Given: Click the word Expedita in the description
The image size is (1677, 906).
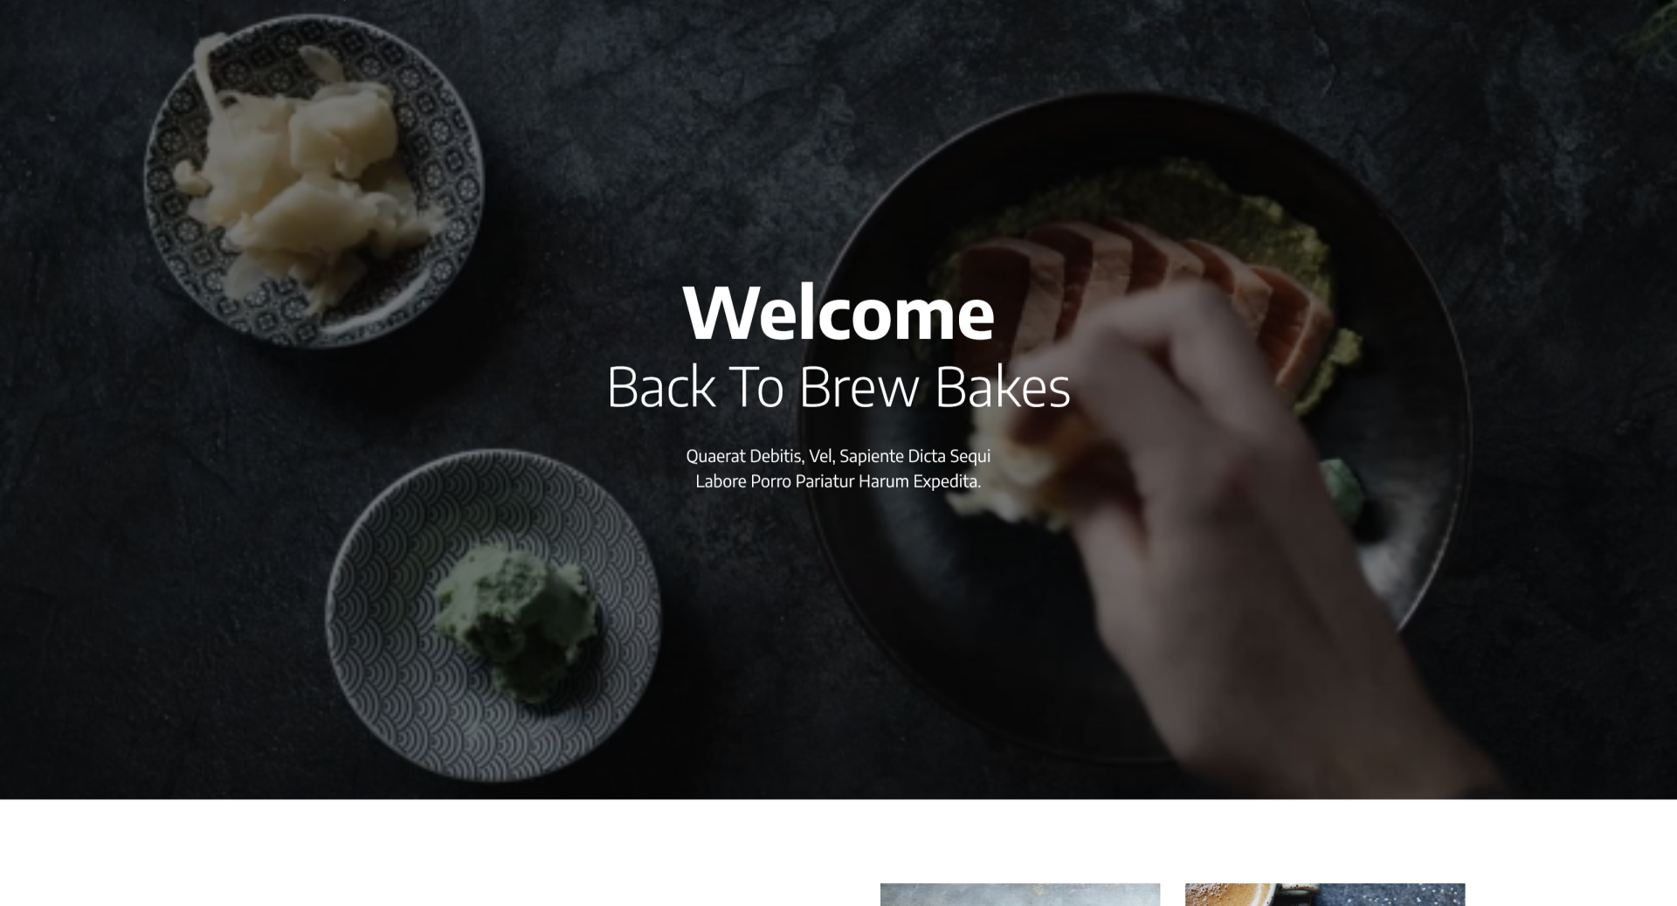Looking at the screenshot, I should 947,481.
